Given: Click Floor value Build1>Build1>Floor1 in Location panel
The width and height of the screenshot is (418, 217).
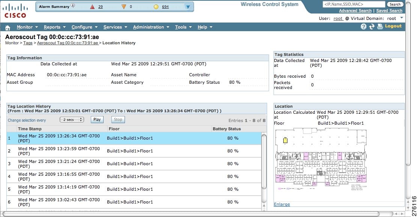Looking at the screenshot, I should click(341, 123).
